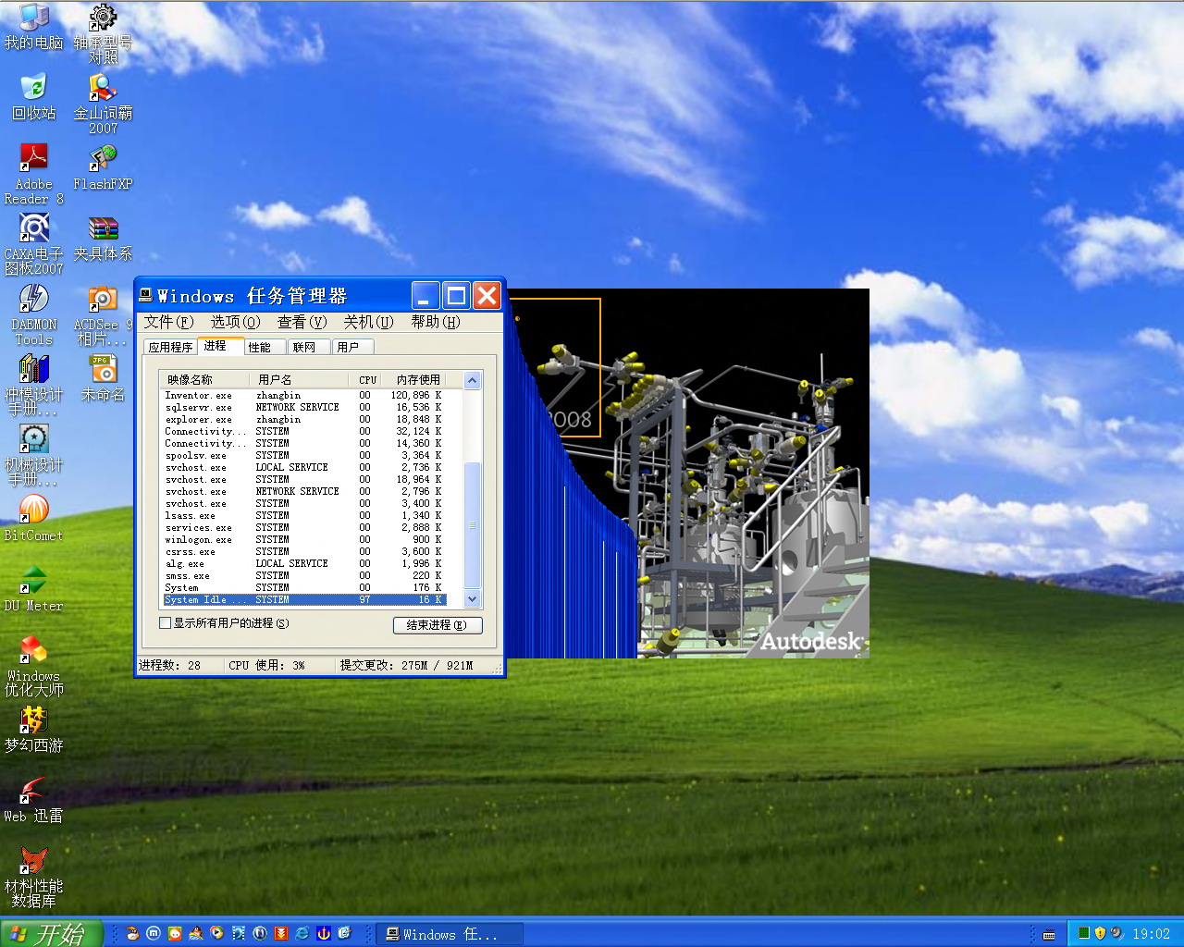Select the sqlservr.exe process row
This screenshot has width=1184, height=947.
tap(303, 407)
